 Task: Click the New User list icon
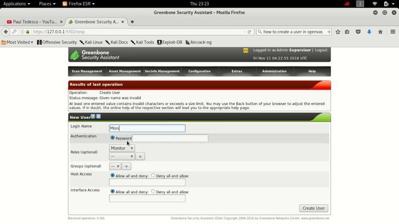pyautogui.click(x=99, y=116)
